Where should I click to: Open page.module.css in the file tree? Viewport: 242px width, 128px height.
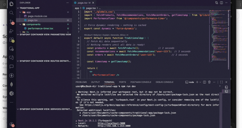coord(37,16)
